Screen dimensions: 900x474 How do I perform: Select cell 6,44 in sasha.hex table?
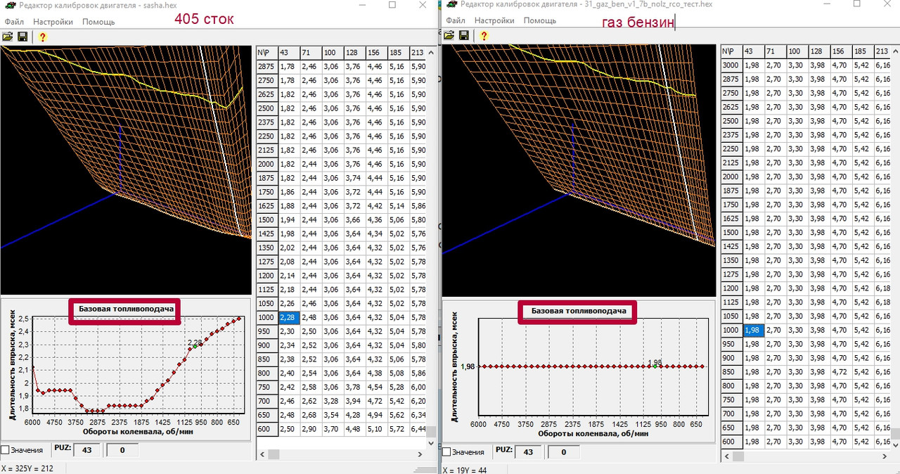click(418, 429)
